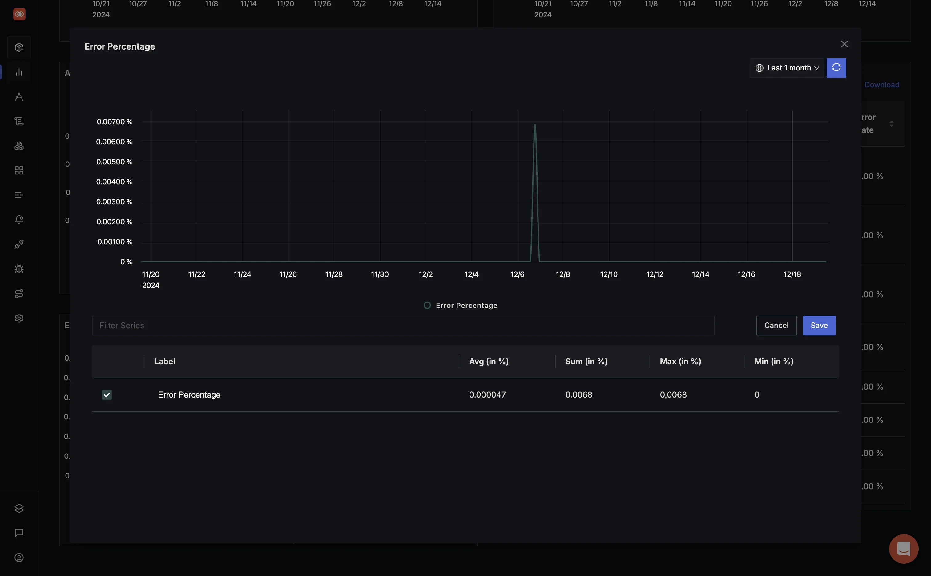Click the Error Percentage dialog title

pyautogui.click(x=120, y=46)
